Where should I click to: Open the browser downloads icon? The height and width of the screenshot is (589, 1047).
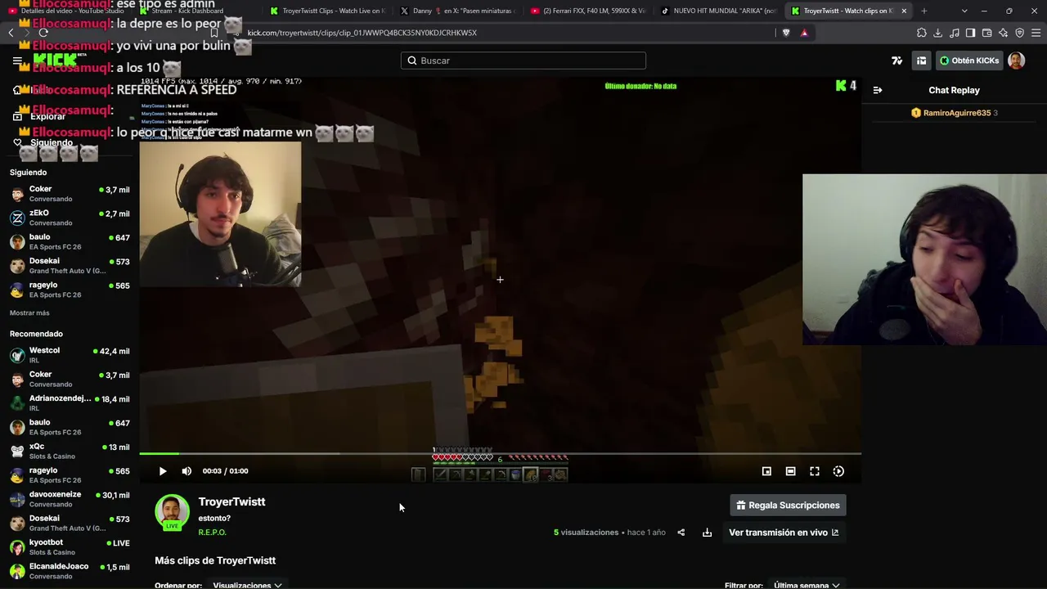pos(938,33)
